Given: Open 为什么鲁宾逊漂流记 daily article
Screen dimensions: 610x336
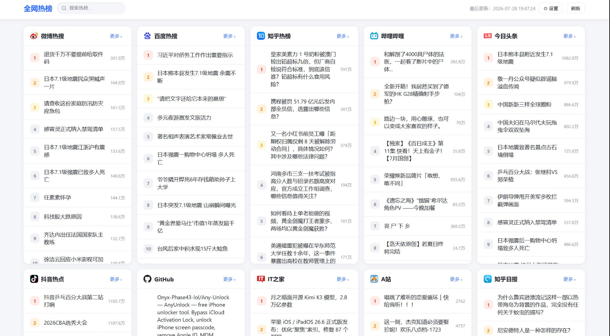Looking at the screenshot, I should [x=531, y=305].
